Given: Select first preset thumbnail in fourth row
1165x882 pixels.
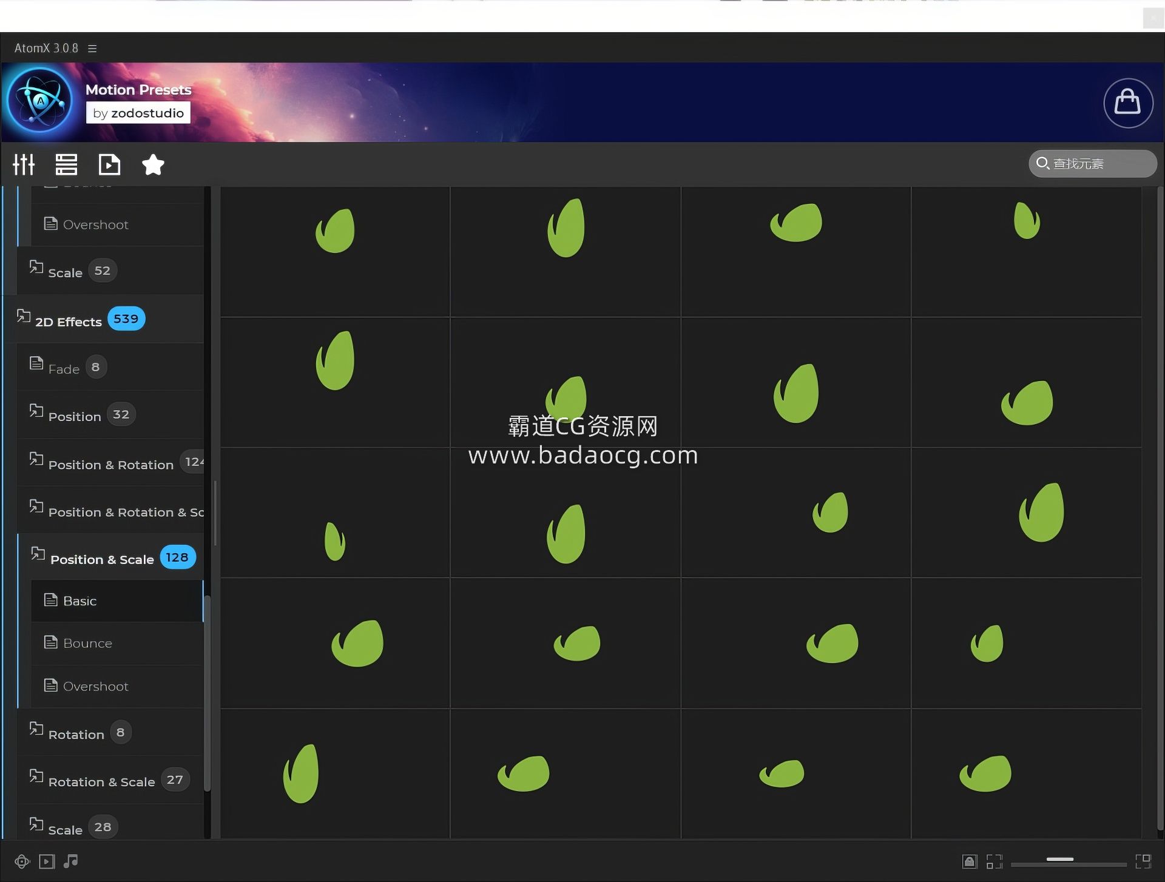Looking at the screenshot, I should coord(335,643).
